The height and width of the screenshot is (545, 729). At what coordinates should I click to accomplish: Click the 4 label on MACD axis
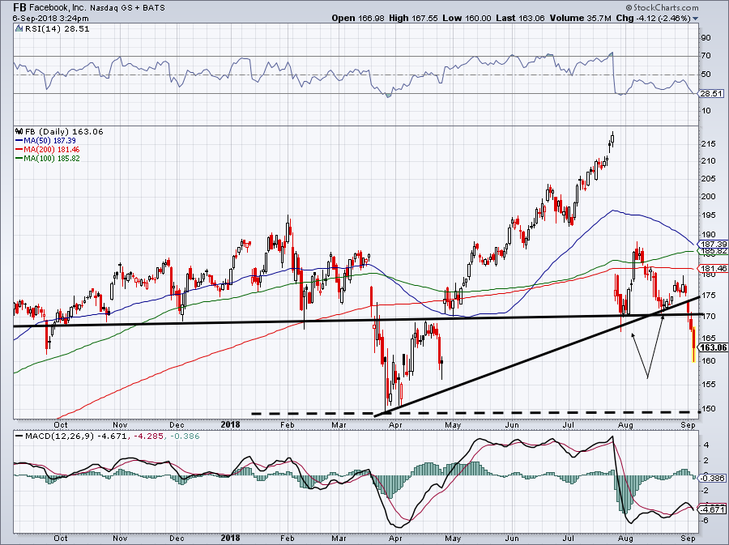(706, 445)
